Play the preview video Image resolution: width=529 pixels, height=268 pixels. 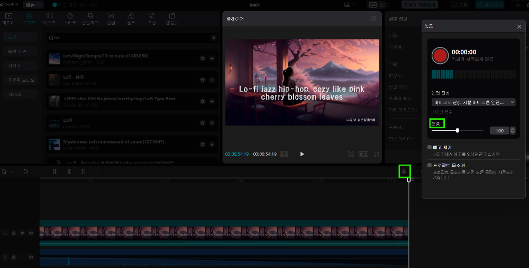click(x=302, y=154)
